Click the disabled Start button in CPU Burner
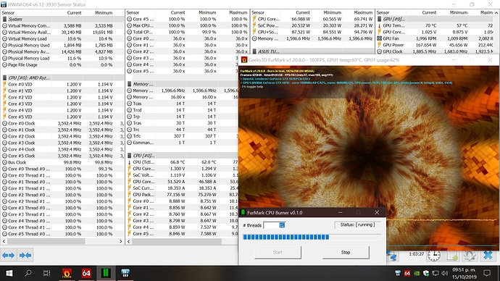The image size is (500, 281). [x=278, y=252]
